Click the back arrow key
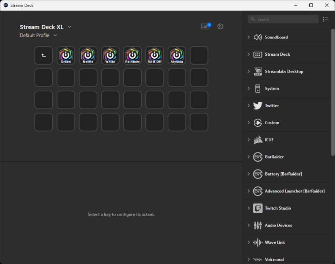 (x=43, y=55)
